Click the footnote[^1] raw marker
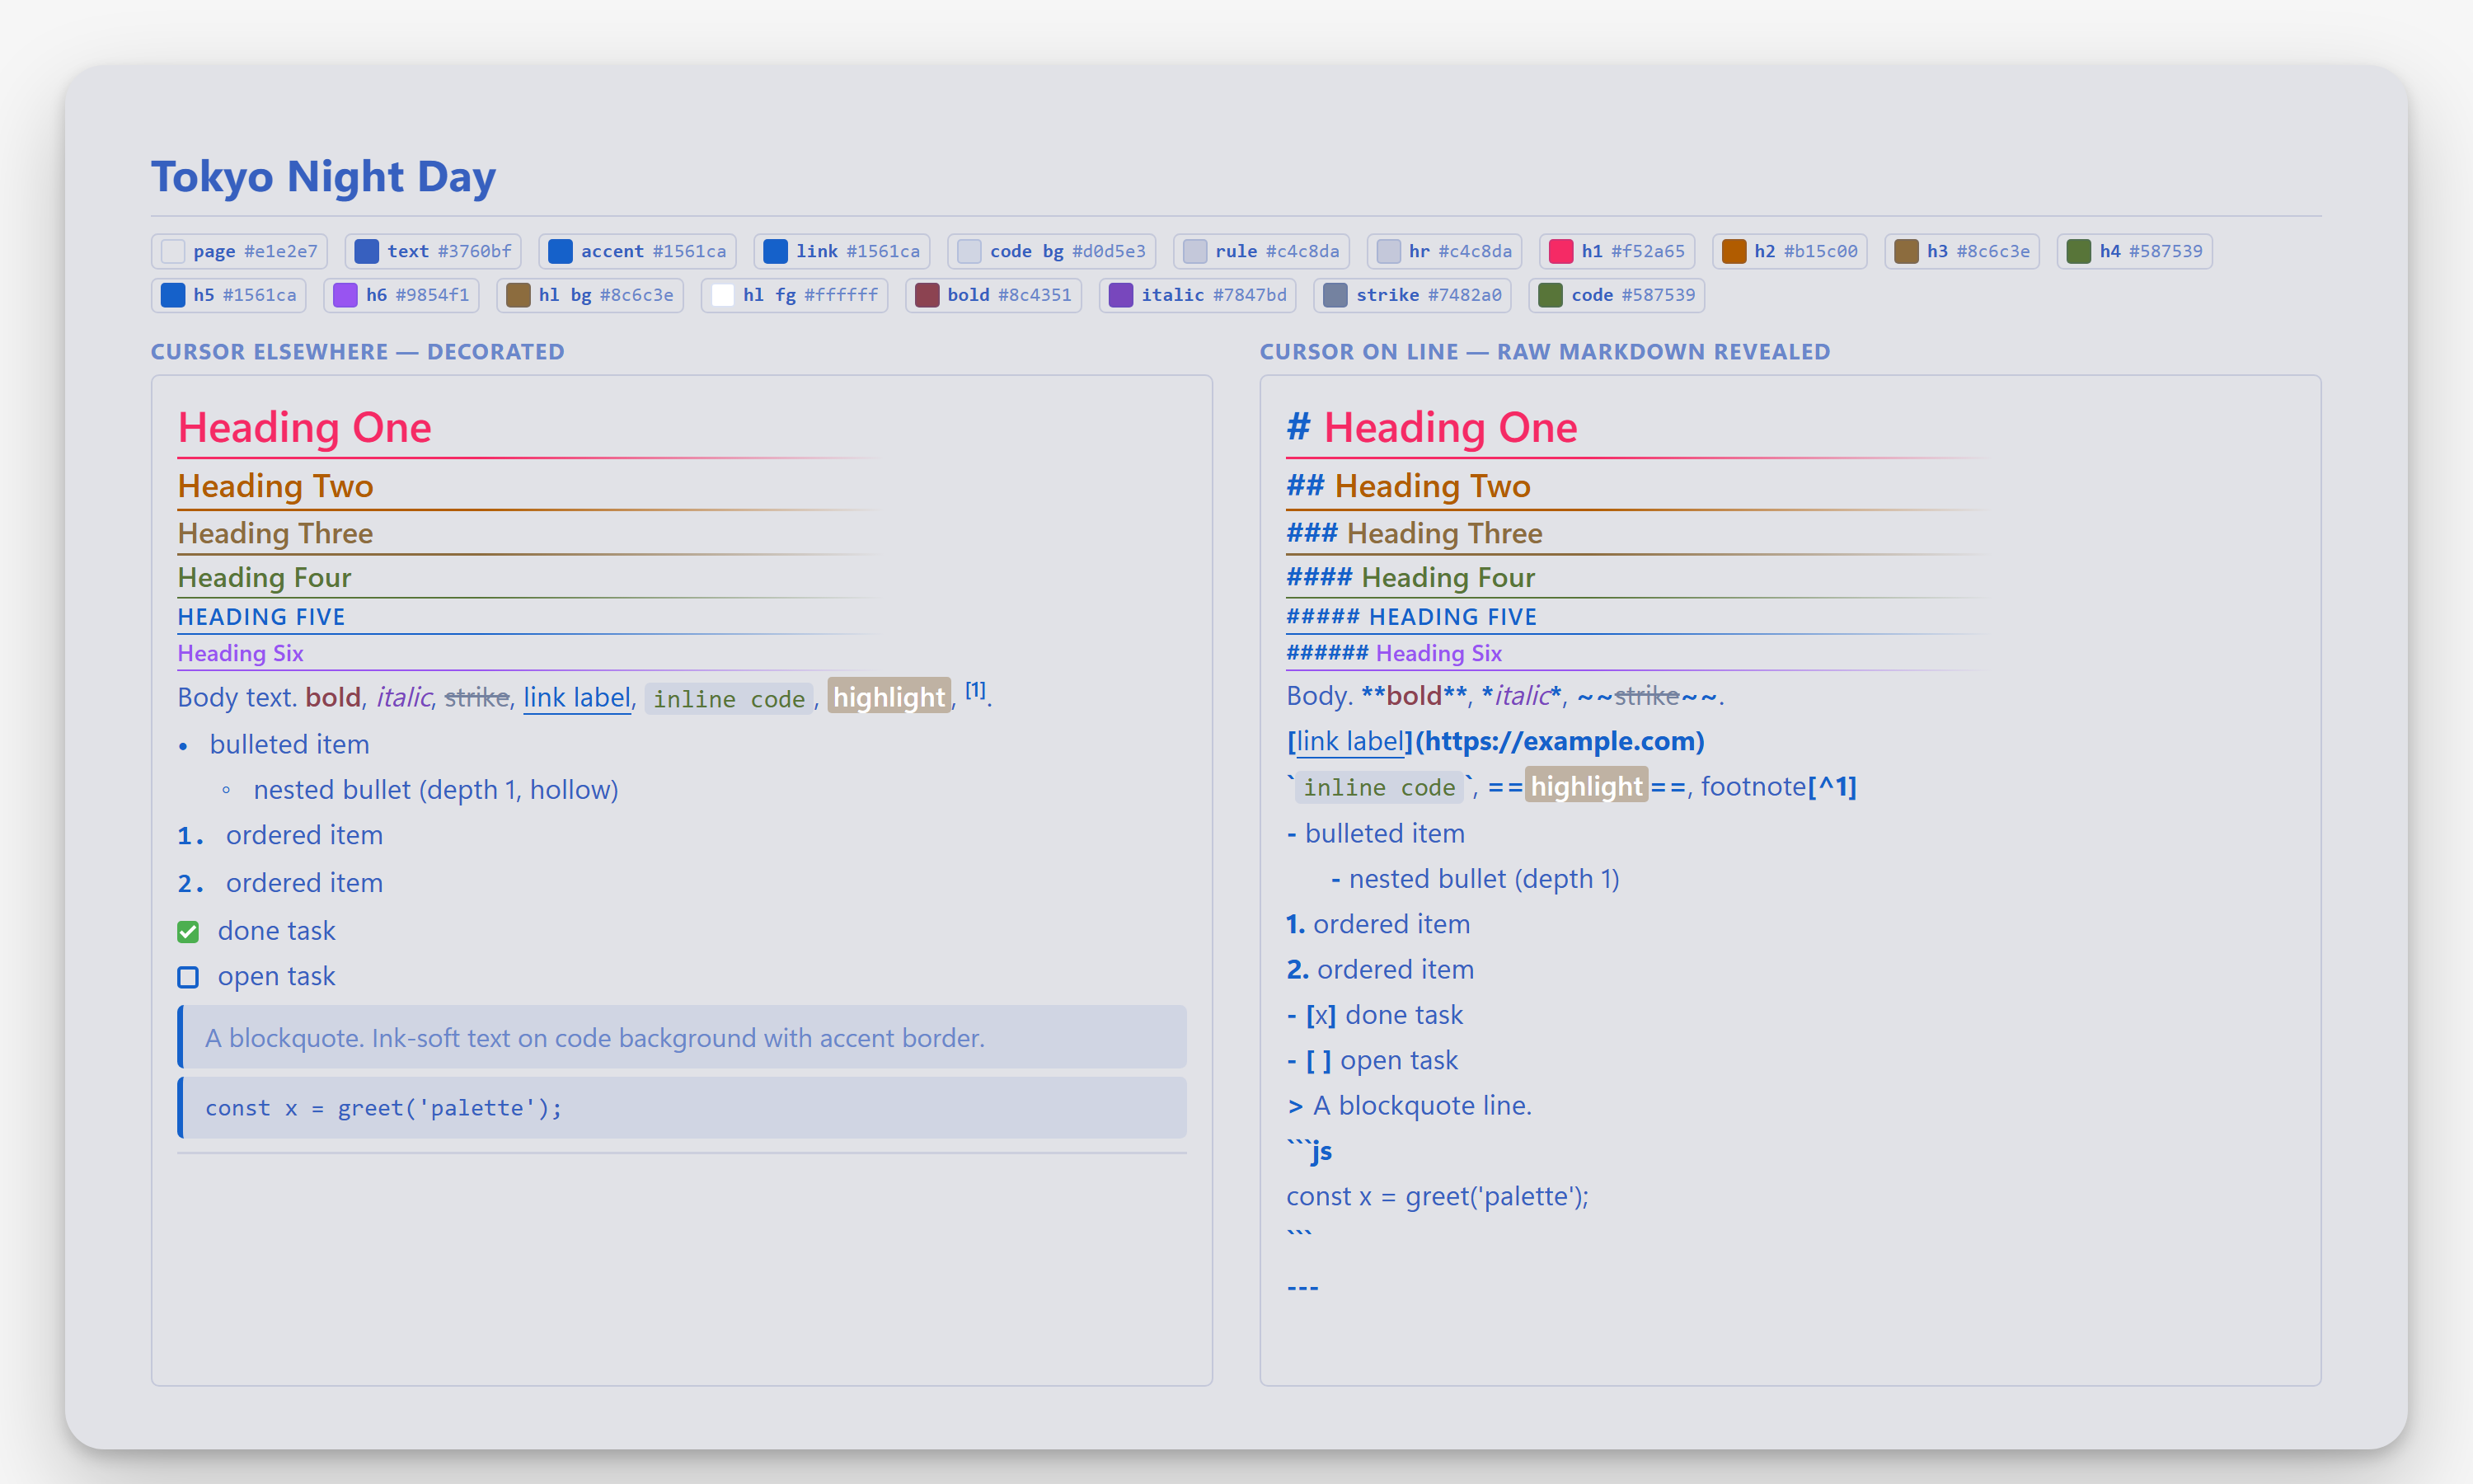Screen dimensions: 2473x1484 [x=1779, y=787]
